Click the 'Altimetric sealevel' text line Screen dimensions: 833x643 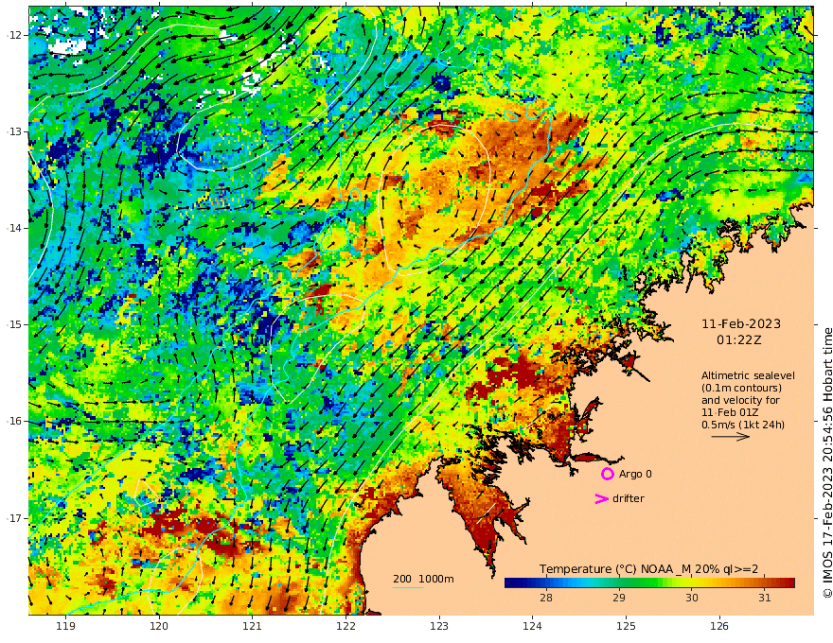tap(748, 375)
